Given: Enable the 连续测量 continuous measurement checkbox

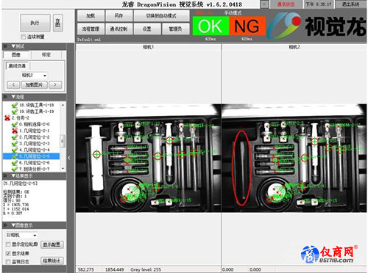Looking at the screenshot, I should [24, 37].
